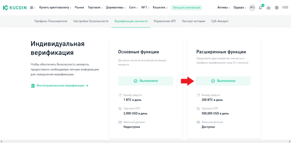Screen dimensions: 291x143
Task: Click the fiat deposit icon in Основные функции
Action: tap(120, 122)
